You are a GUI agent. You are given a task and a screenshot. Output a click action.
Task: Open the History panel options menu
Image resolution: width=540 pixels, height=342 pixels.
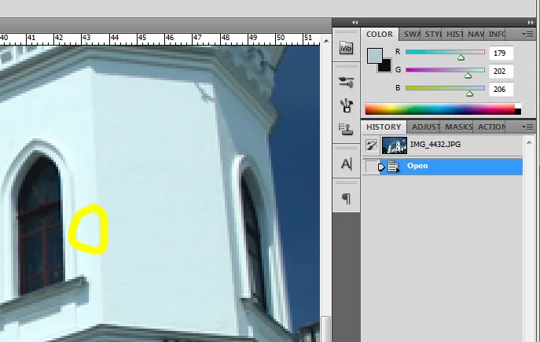pyautogui.click(x=528, y=127)
